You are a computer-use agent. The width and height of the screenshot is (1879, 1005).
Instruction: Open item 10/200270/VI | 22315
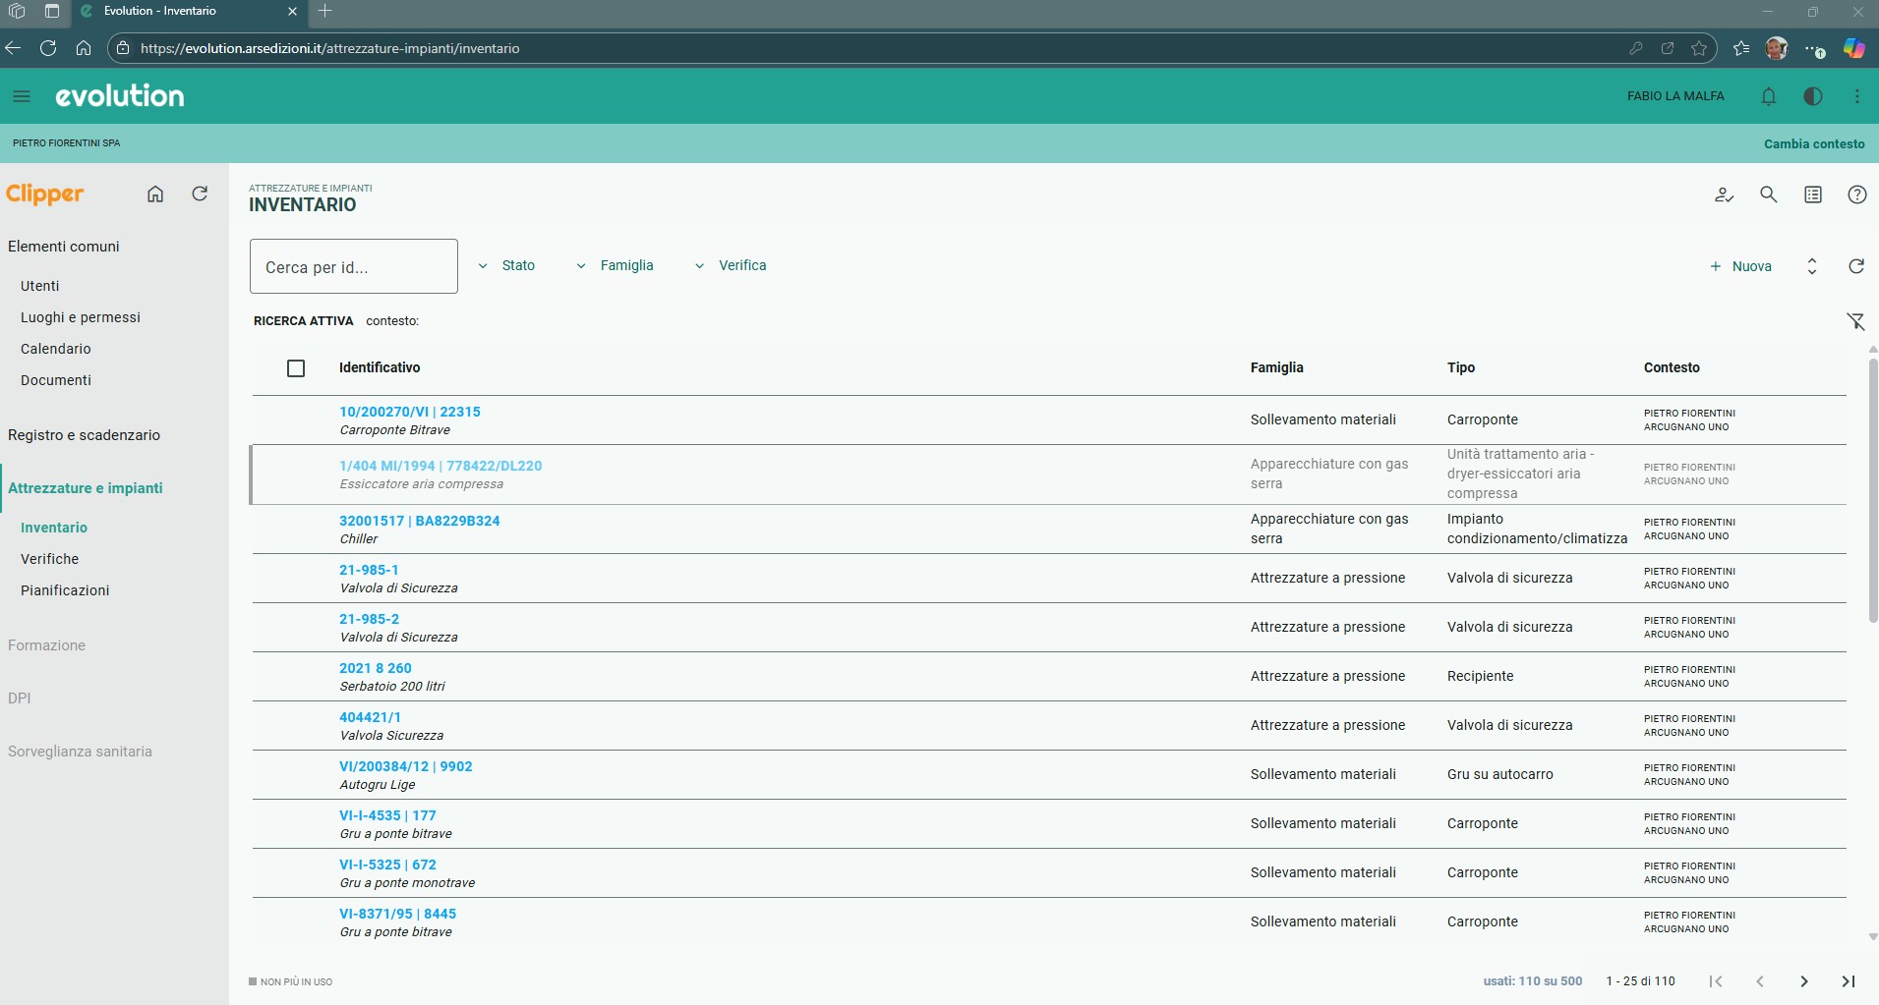click(410, 412)
